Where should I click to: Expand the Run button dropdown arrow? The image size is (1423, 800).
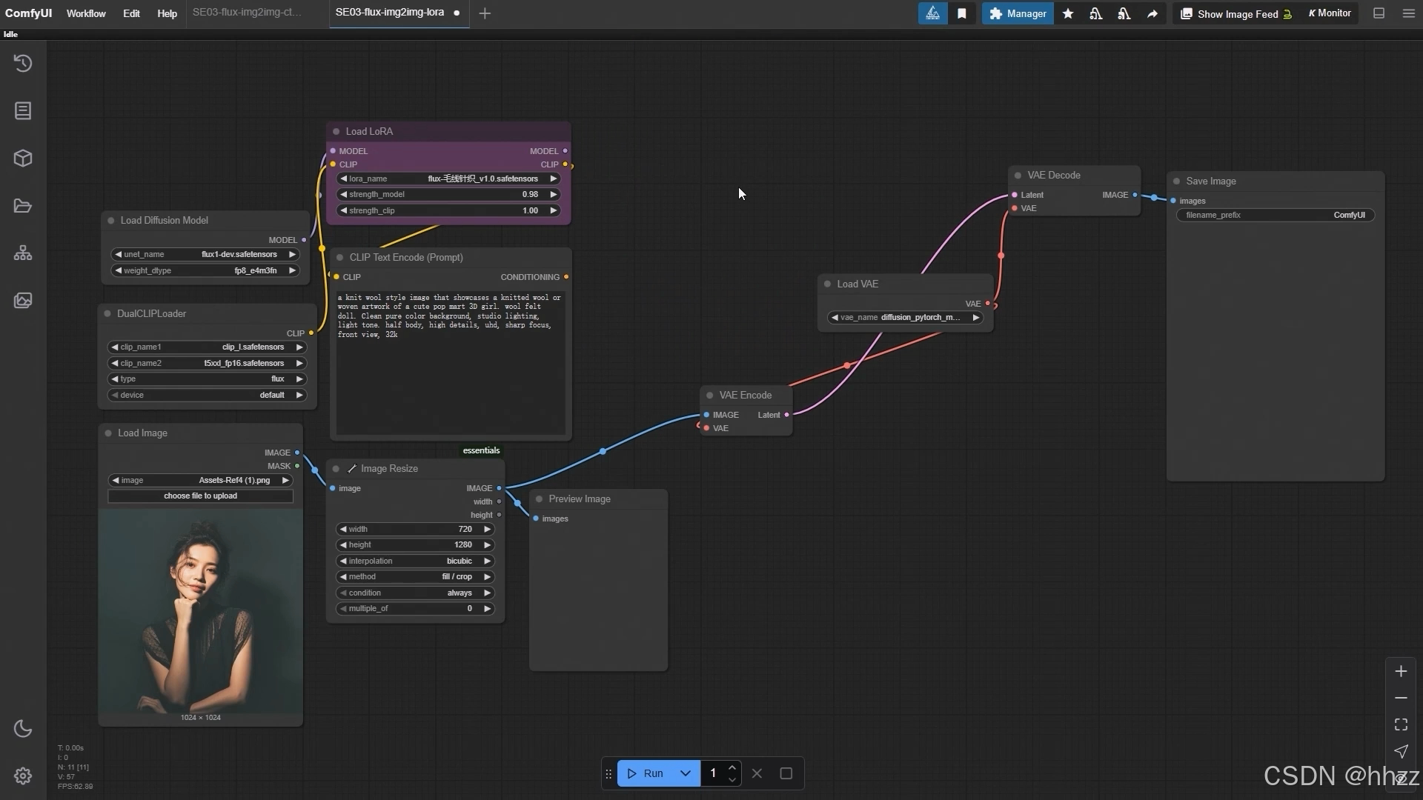(686, 773)
